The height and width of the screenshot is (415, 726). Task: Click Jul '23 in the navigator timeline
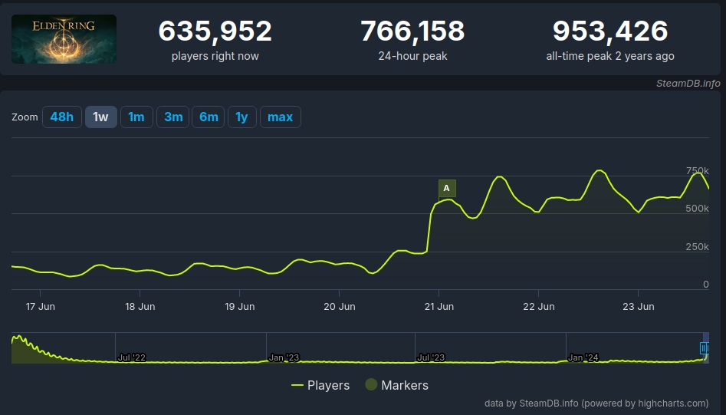click(x=431, y=357)
